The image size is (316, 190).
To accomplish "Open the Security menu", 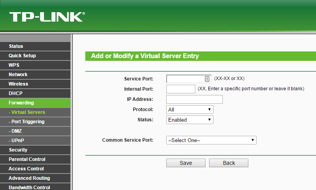I will pos(35,150).
